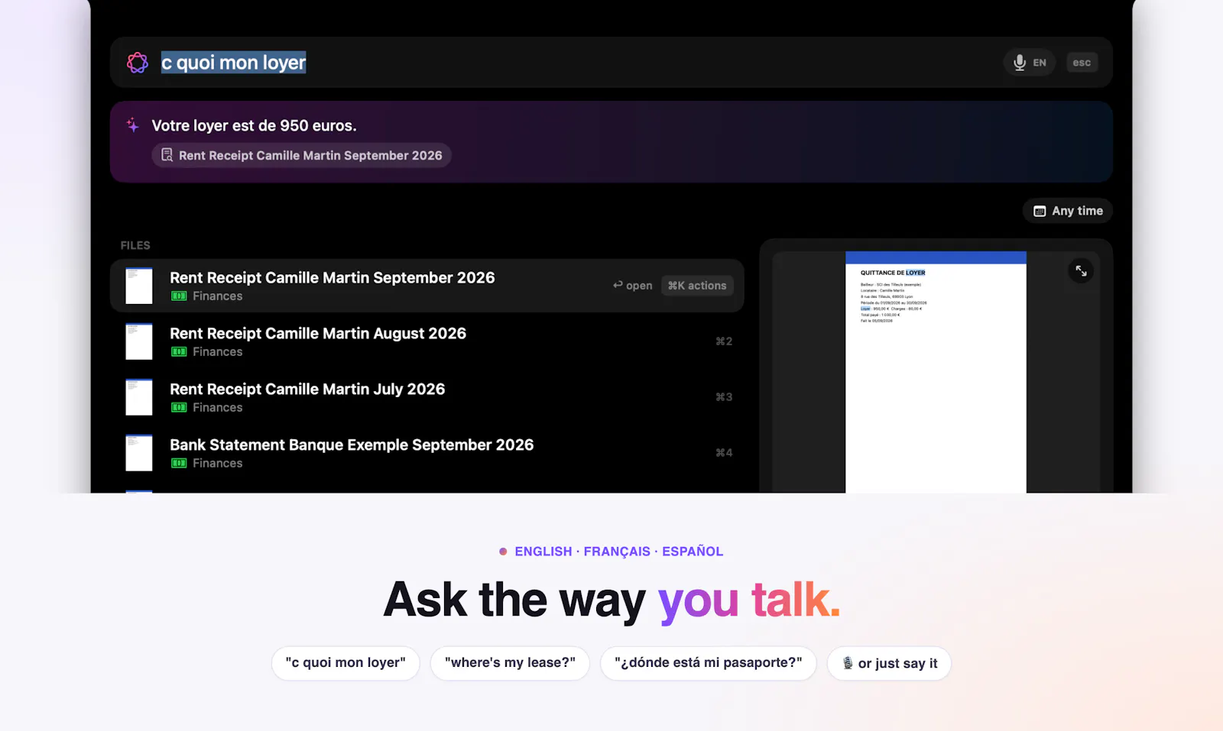Click the 'Votre loyer est de 950 euros.' answer
The width and height of the screenshot is (1223, 731).
tap(254, 125)
